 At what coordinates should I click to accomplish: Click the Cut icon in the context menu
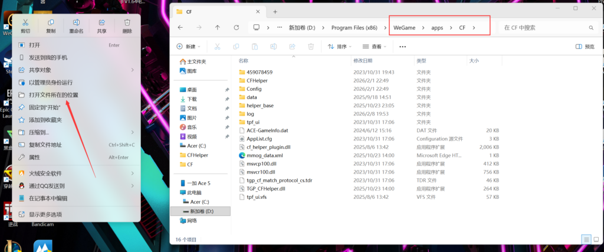click(25, 23)
